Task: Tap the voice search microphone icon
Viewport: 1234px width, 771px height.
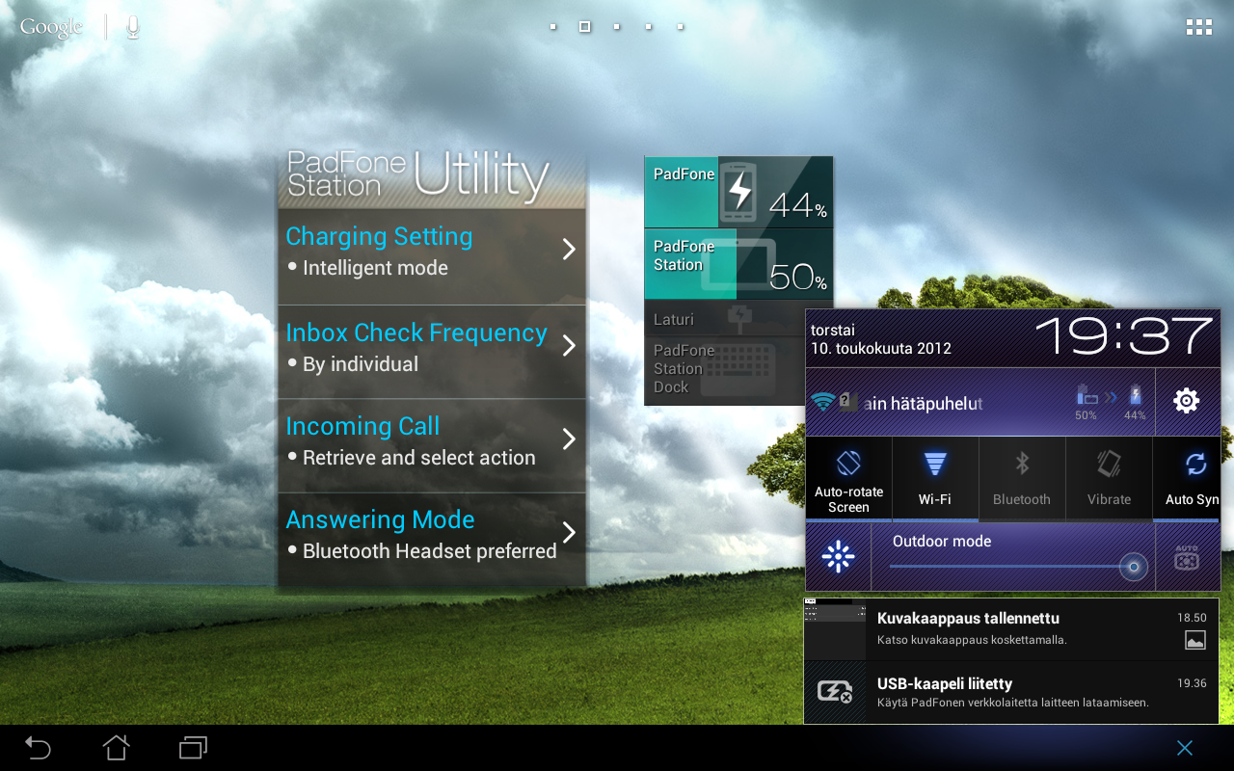Action: click(132, 27)
